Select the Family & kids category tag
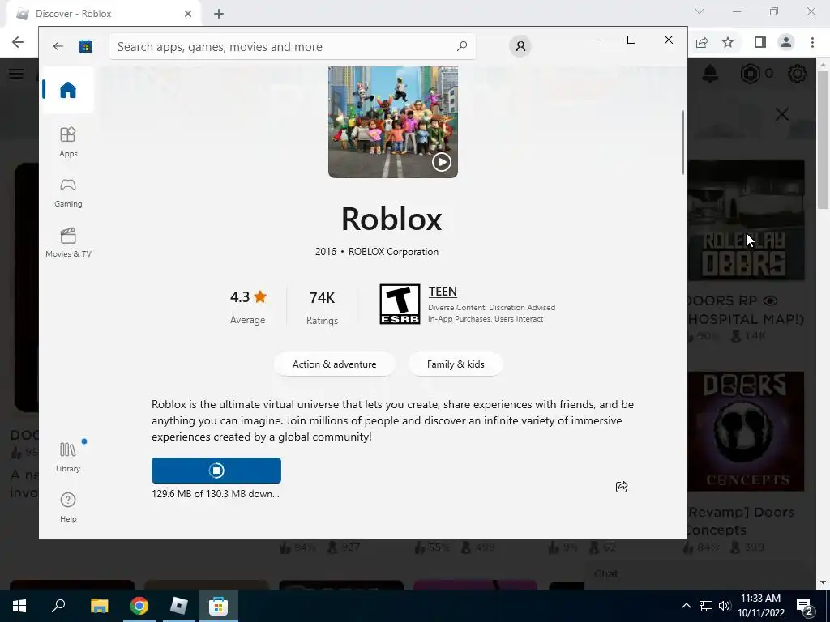Viewport: 830px width, 622px height. click(x=456, y=364)
